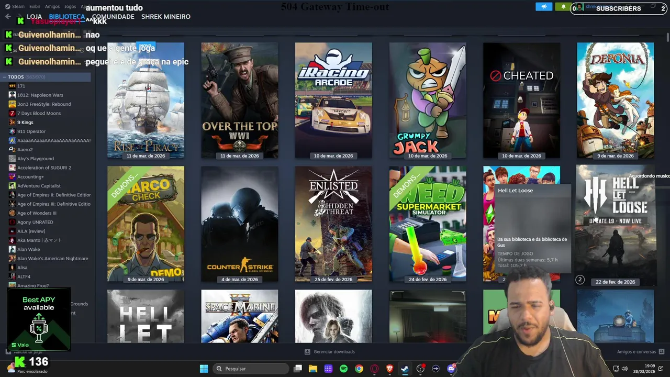
Task: Open the Rise of Piracy game cover
Action: click(146, 101)
